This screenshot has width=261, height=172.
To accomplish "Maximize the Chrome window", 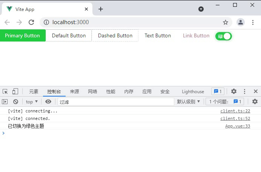I will coord(235,5).
